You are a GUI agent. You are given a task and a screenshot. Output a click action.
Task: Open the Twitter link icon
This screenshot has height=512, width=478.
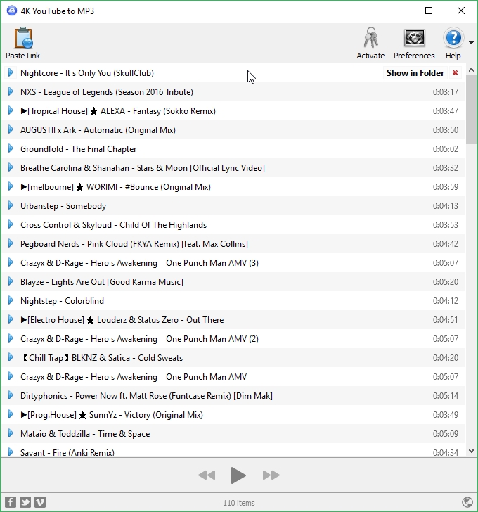click(x=25, y=502)
